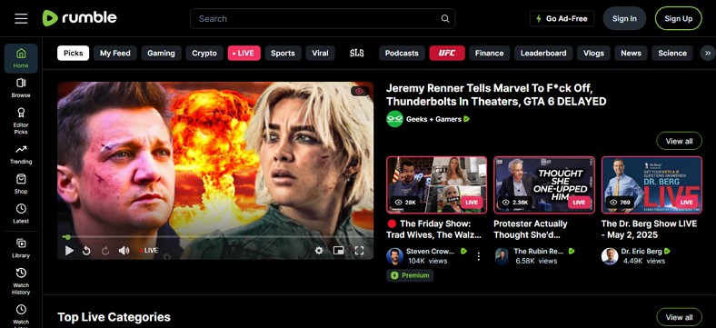Open Editor Picks in the sidebar
This screenshot has width=716, height=328.
point(21,121)
